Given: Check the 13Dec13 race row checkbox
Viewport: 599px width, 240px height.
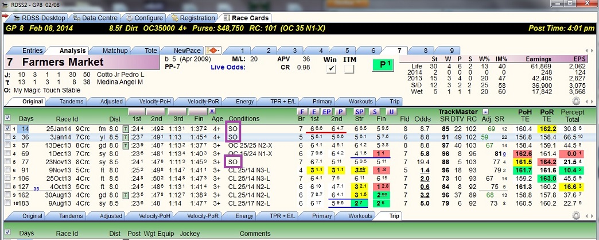Looking at the screenshot, I should (x=7, y=145).
